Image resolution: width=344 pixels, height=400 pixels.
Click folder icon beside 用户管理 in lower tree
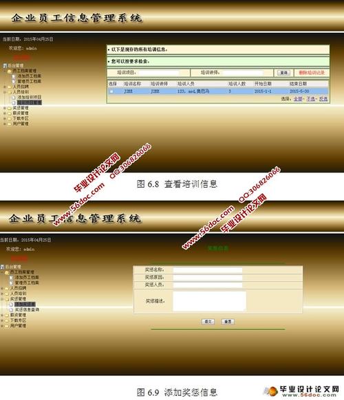(7, 326)
